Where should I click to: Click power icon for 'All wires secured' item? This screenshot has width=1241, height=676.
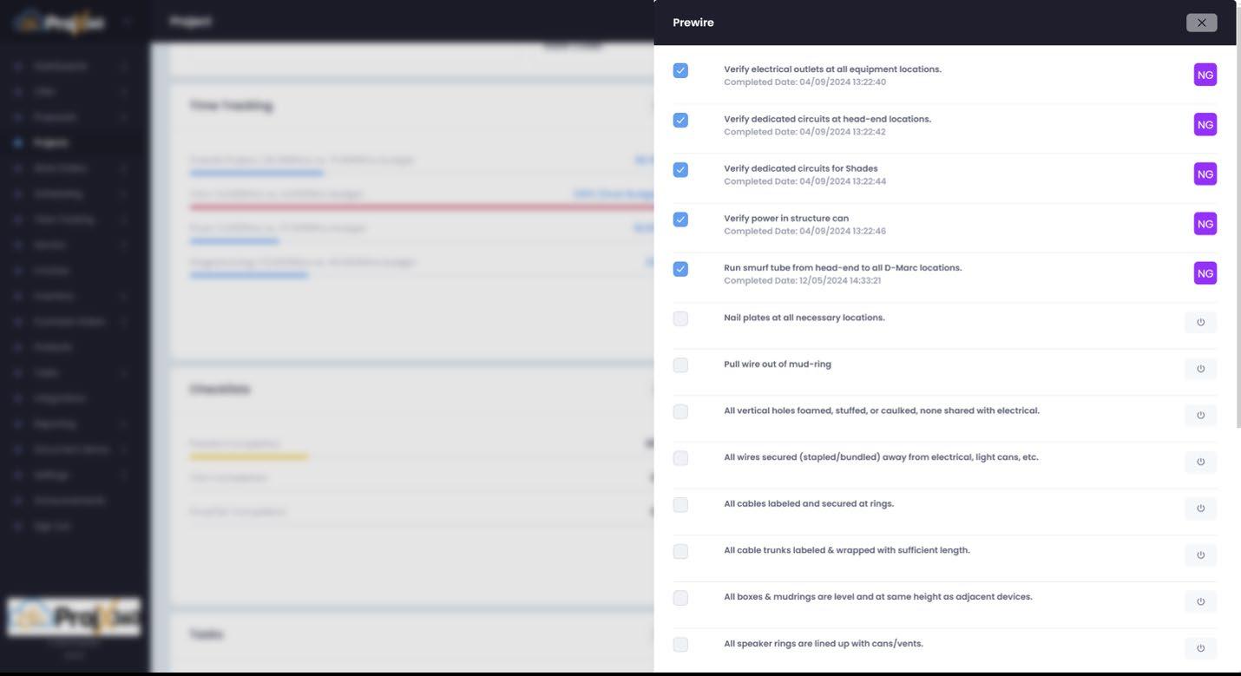click(1200, 462)
